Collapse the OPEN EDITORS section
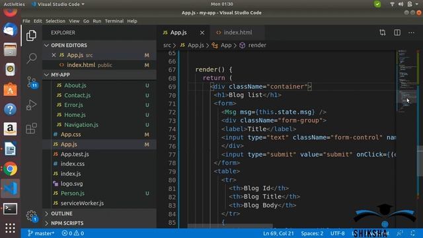 [x=99, y=46]
